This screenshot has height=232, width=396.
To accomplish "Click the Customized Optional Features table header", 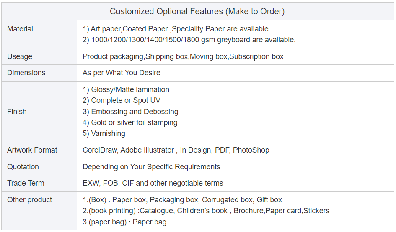I will (x=197, y=11).
